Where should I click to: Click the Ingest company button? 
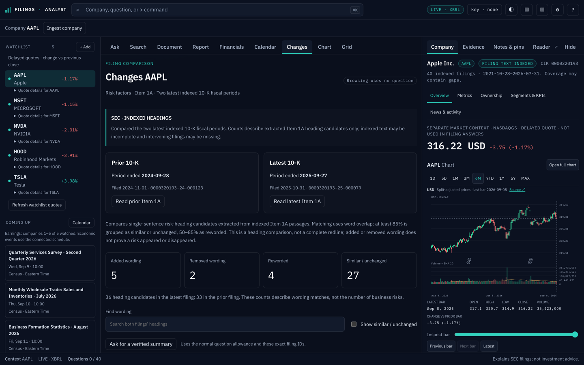pyautogui.click(x=64, y=28)
